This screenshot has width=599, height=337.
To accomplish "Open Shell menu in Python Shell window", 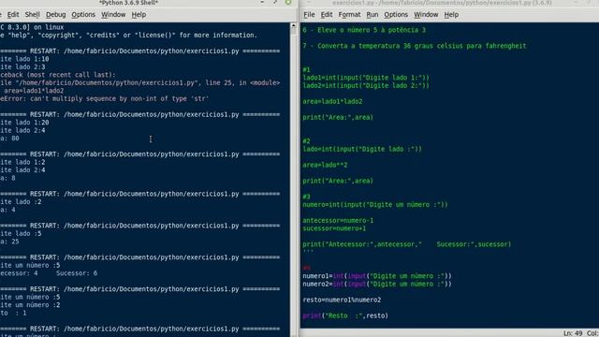I will point(32,15).
